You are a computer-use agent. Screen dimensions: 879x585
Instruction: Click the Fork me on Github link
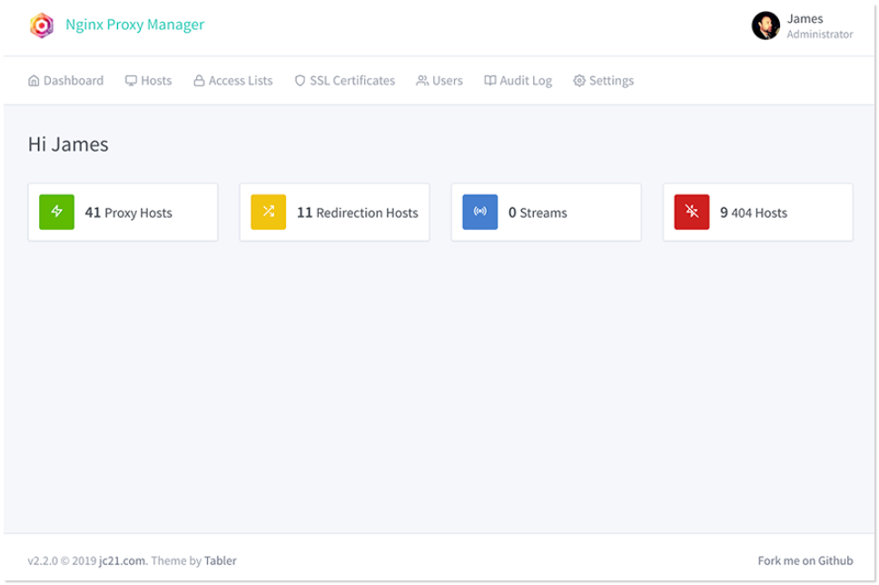click(805, 560)
